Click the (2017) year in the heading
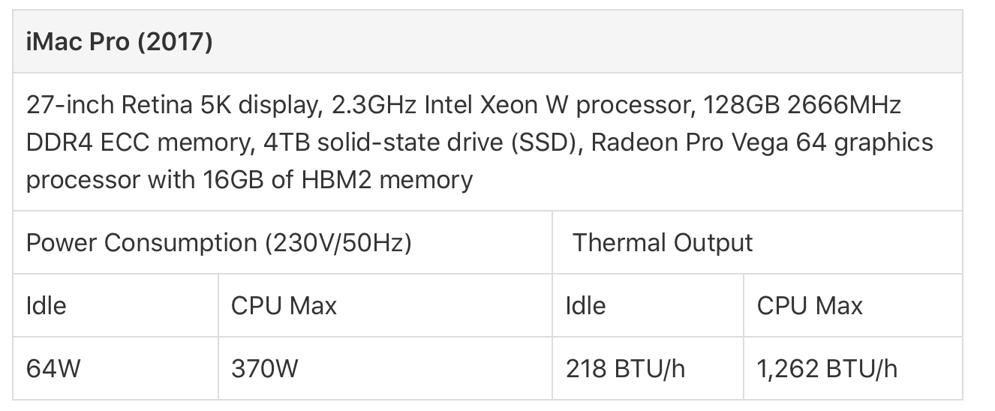 pyautogui.click(x=175, y=42)
